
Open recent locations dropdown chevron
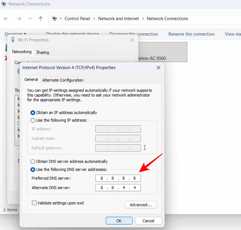(x=30, y=19)
